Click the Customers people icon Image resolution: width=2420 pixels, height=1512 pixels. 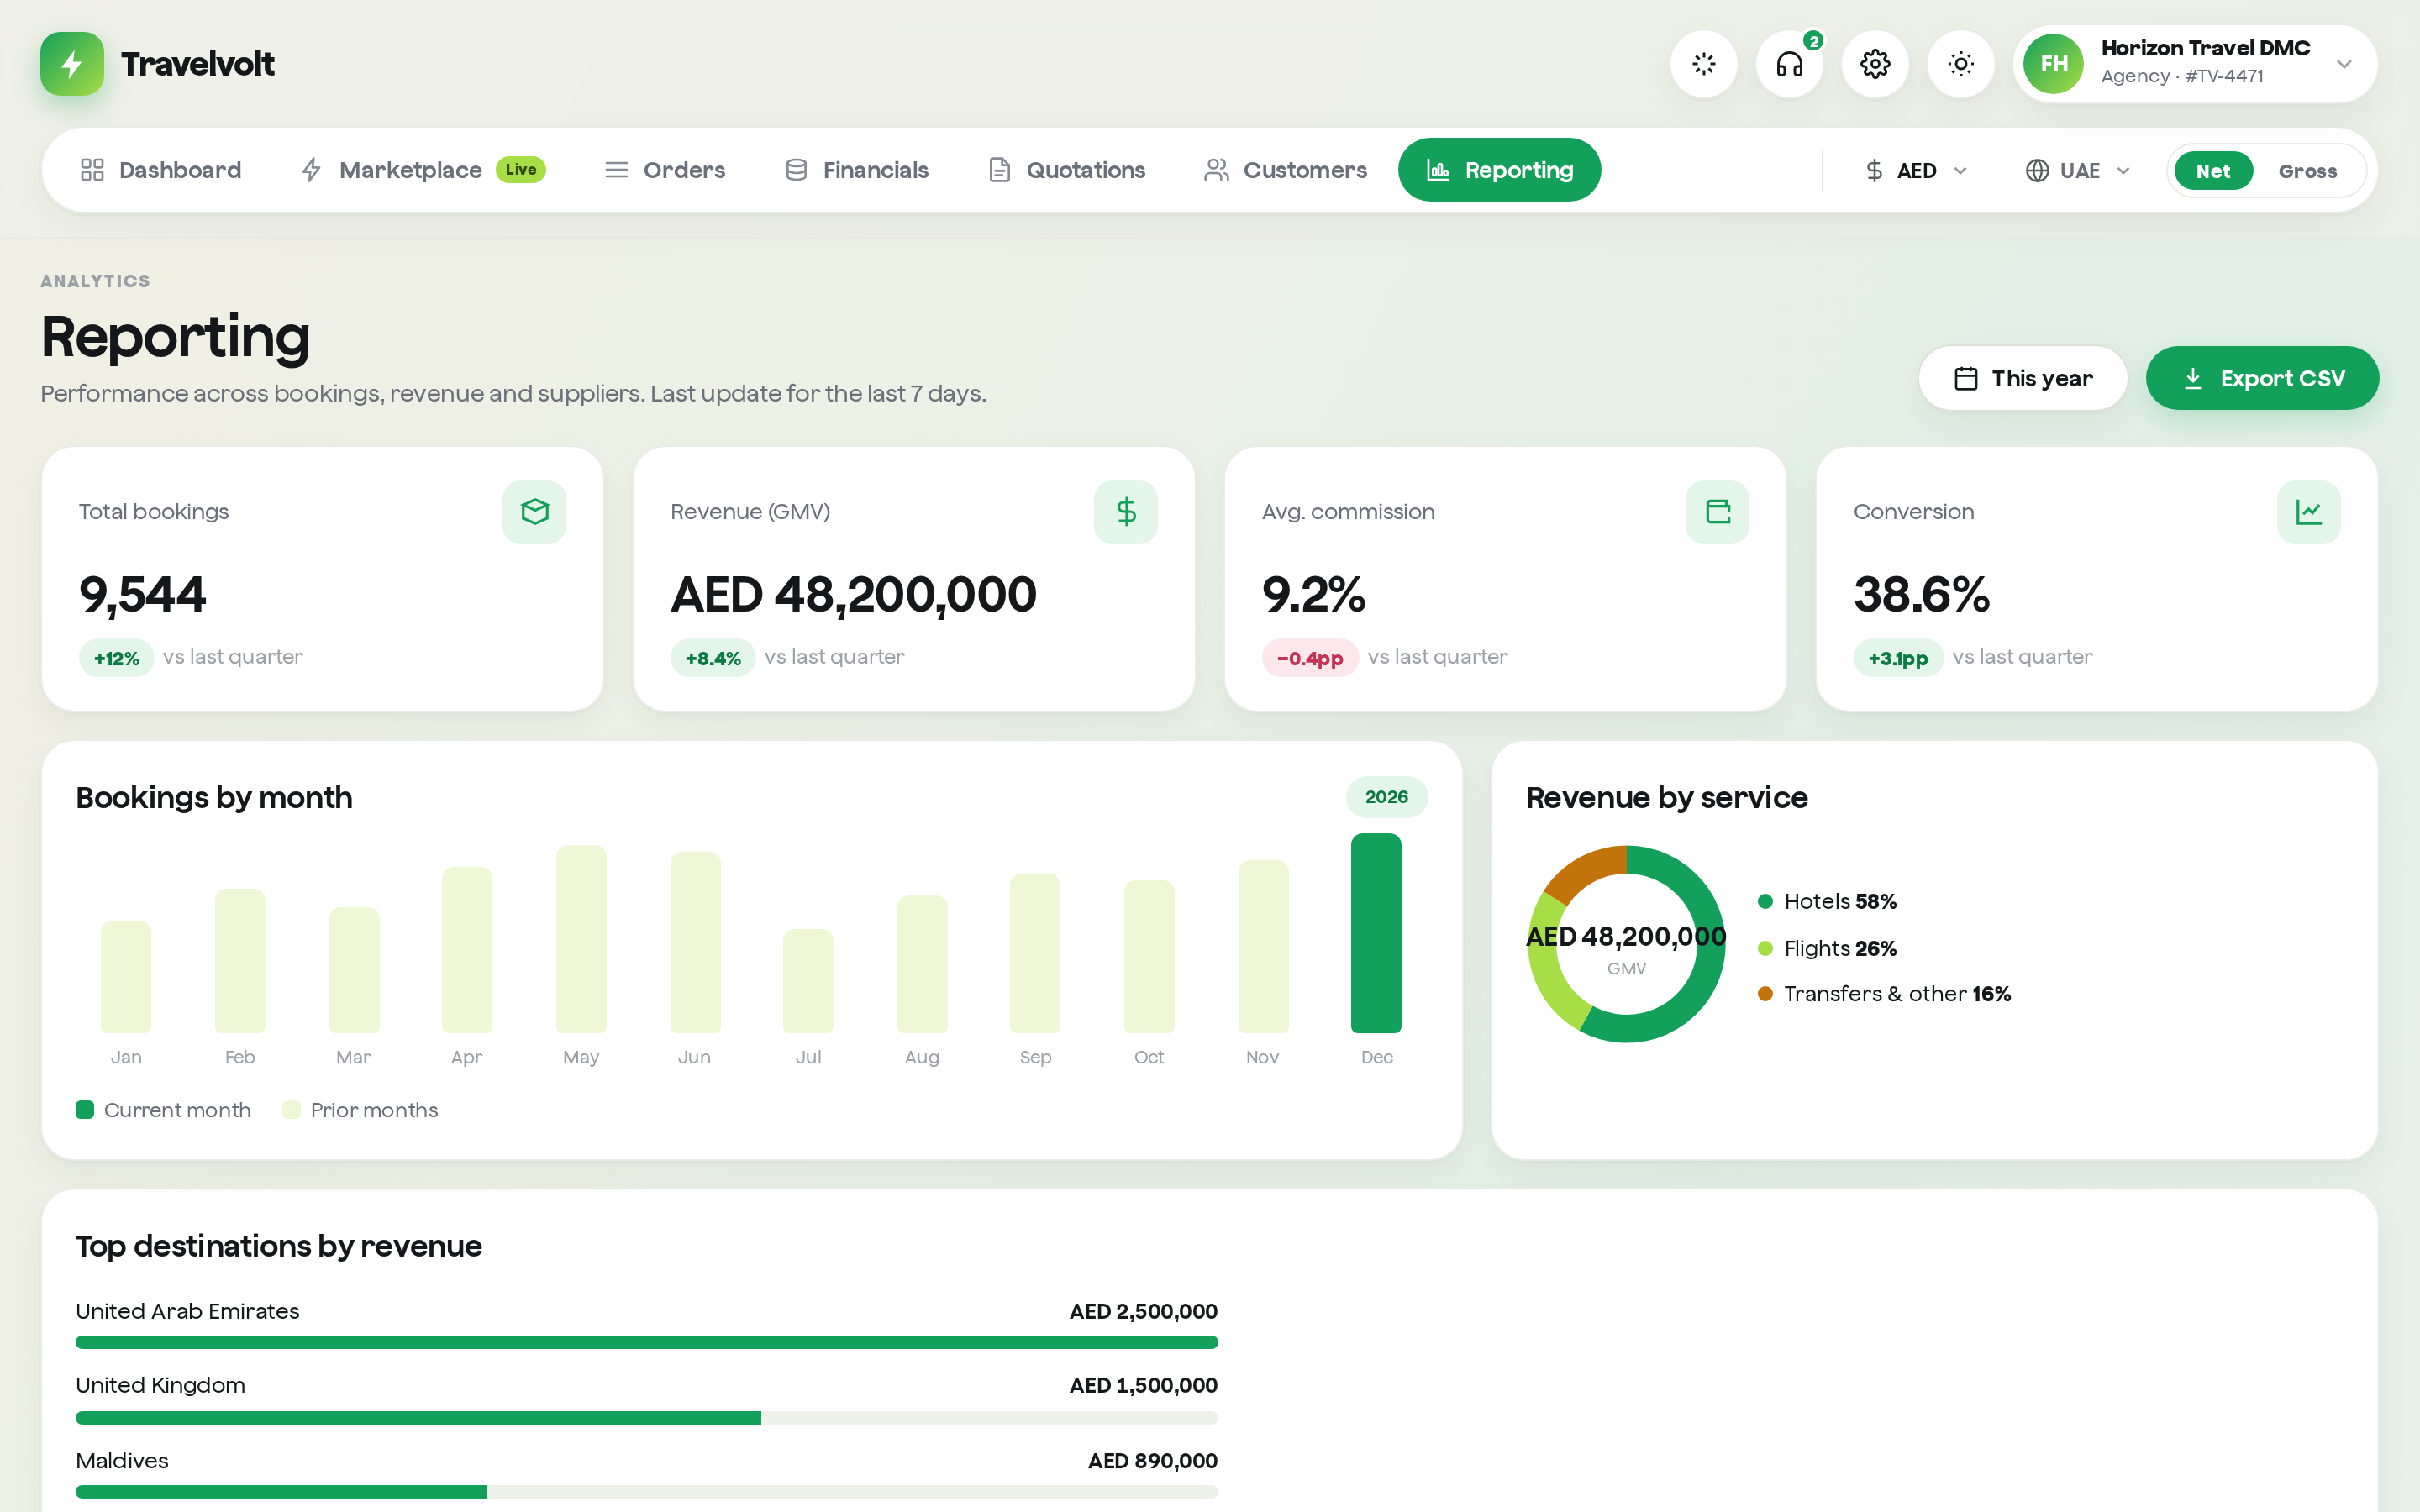coord(1217,170)
